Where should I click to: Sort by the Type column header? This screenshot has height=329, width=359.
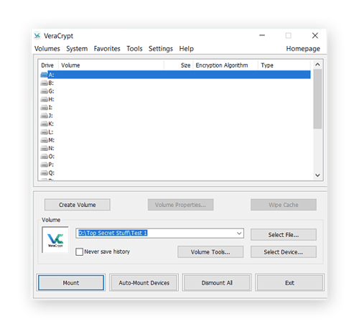pyautogui.click(x=284, y=65)
